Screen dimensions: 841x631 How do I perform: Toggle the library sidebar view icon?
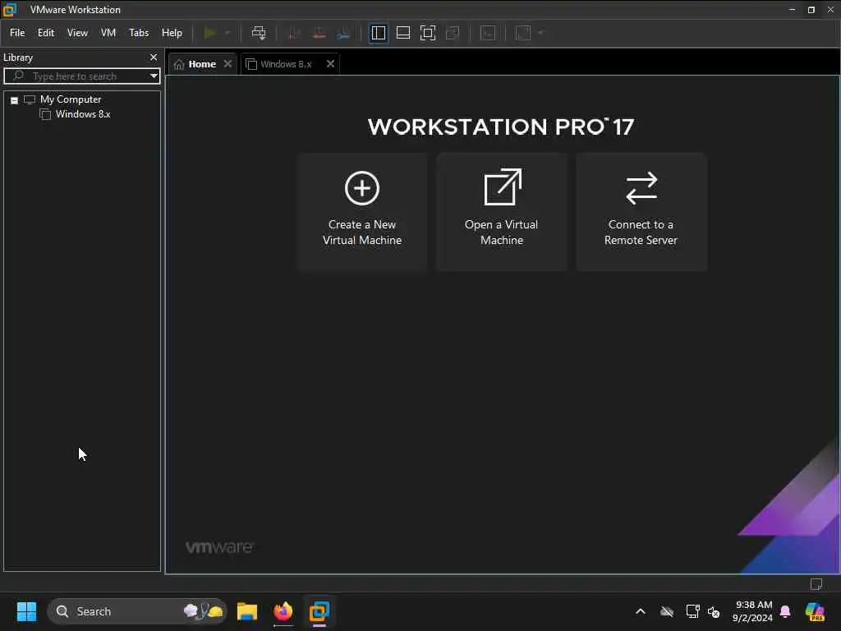tap(378, 33)
